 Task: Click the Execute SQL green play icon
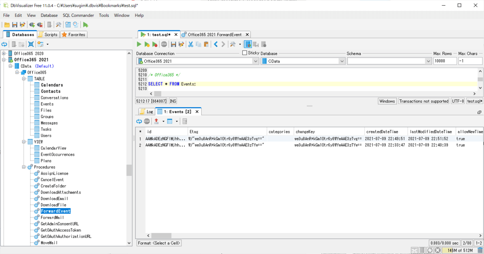point(139,44)
